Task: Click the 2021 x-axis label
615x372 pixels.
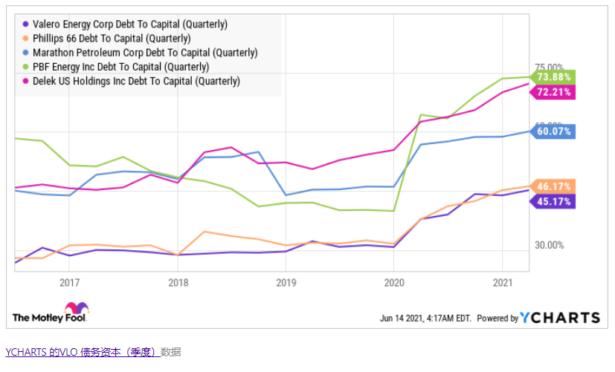Action: pyautogui.click(x=503, y=283)
